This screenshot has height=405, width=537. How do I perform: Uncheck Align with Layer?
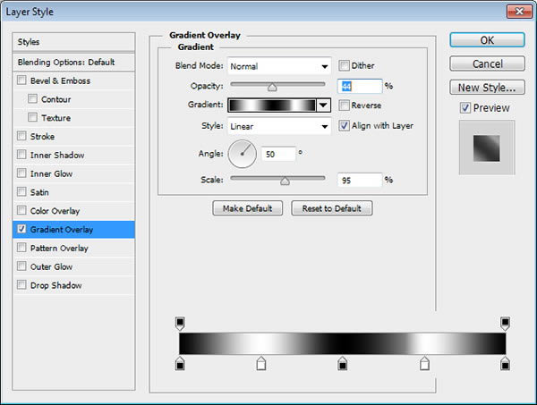[344, 125]
